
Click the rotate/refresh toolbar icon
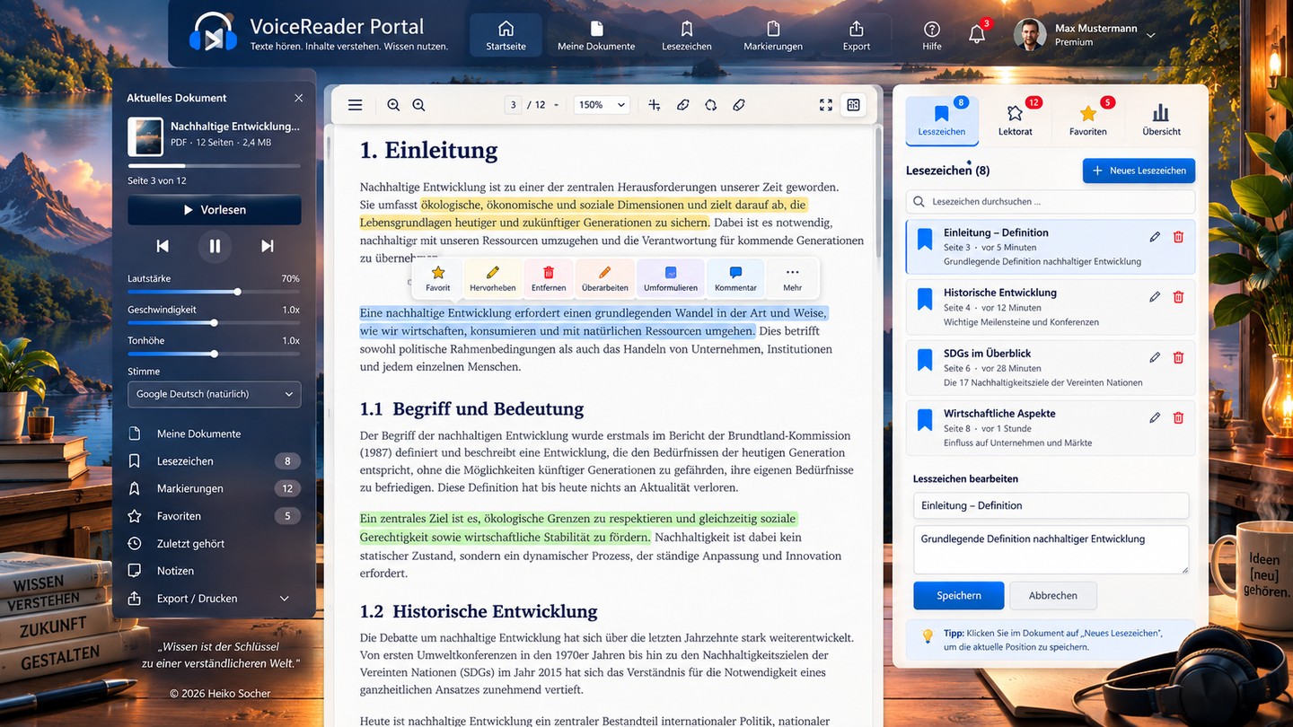tap(710, 105)
